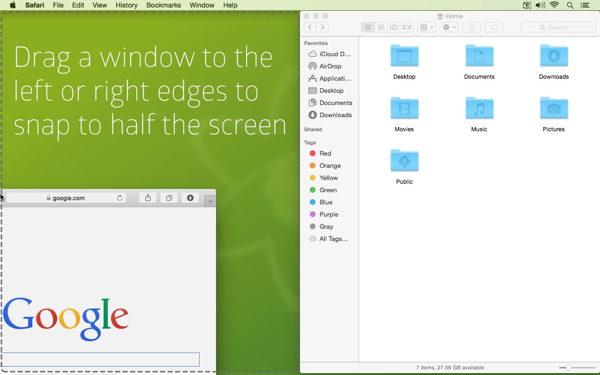Open the Finder Action gear menu
Screen dimensions: 600x375
[x=449, y=27]
